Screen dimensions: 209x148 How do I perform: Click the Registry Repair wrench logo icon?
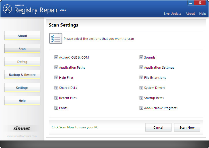tap(7, 9)
